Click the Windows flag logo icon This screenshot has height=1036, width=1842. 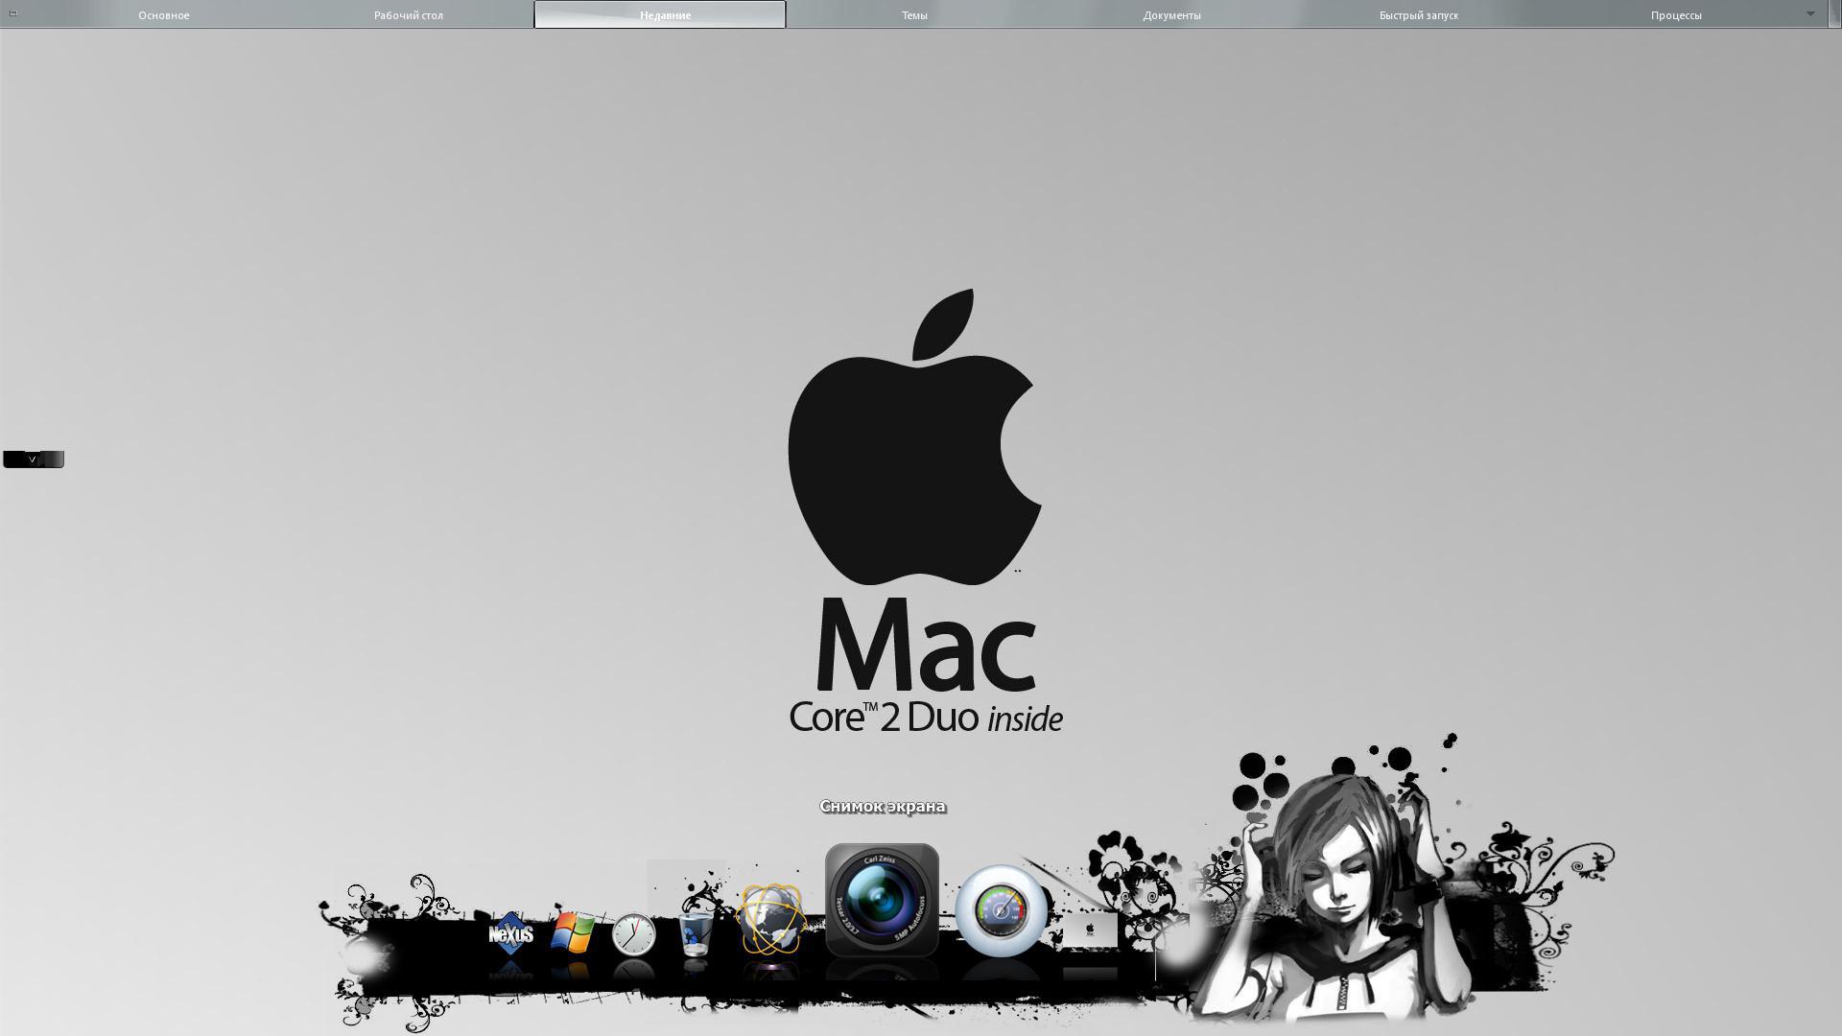tap(573, 932)
